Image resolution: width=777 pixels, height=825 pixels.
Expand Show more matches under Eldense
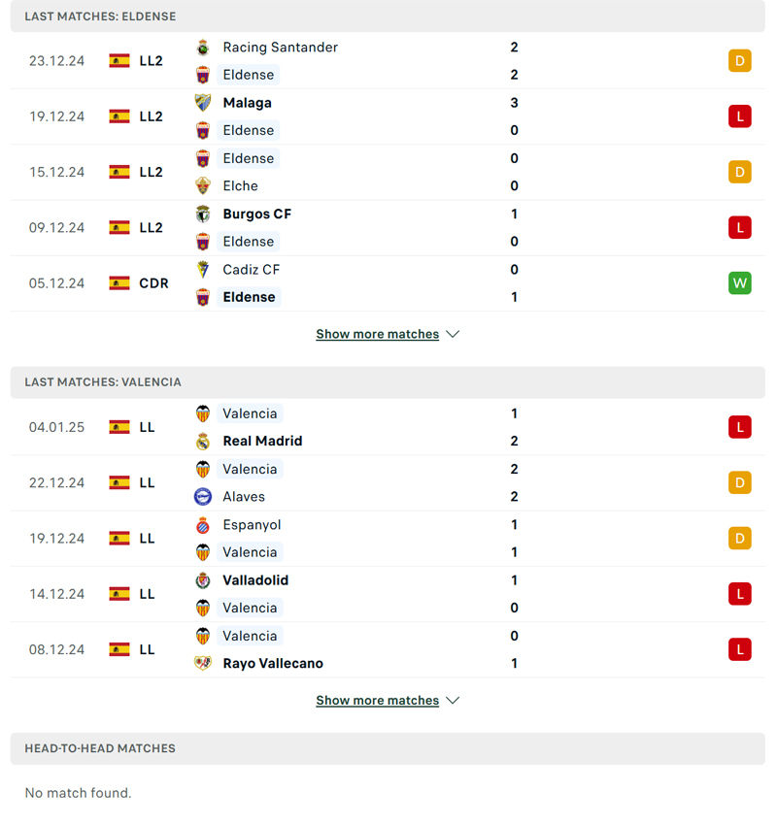pos(378,334)
